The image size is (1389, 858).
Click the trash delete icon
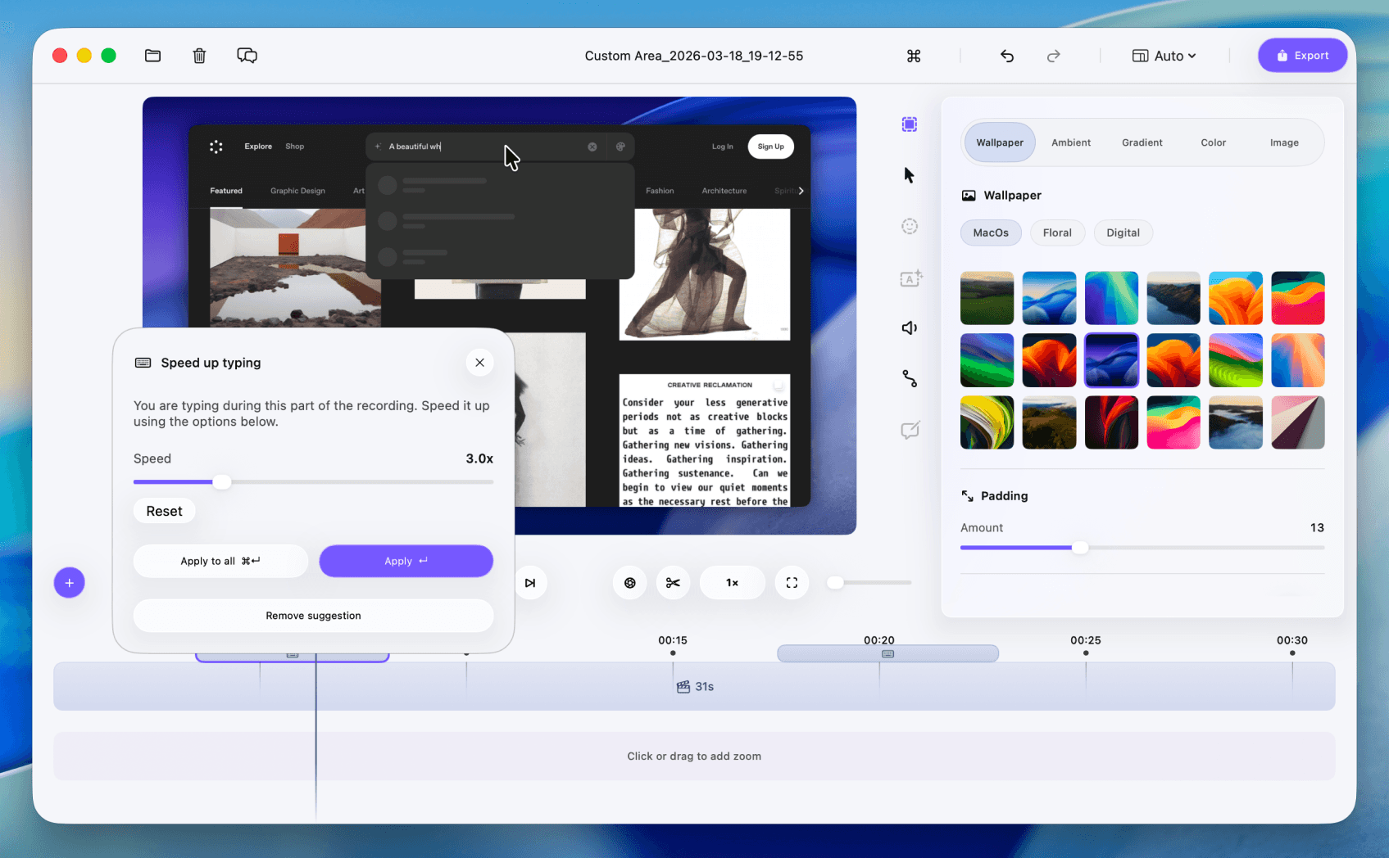click(199, 56)
